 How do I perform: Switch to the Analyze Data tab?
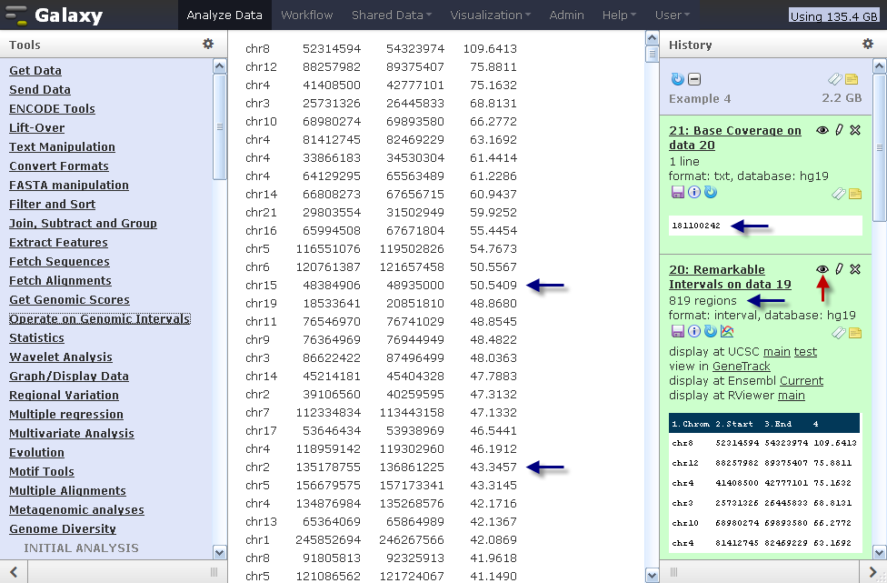tap(224, 15)
